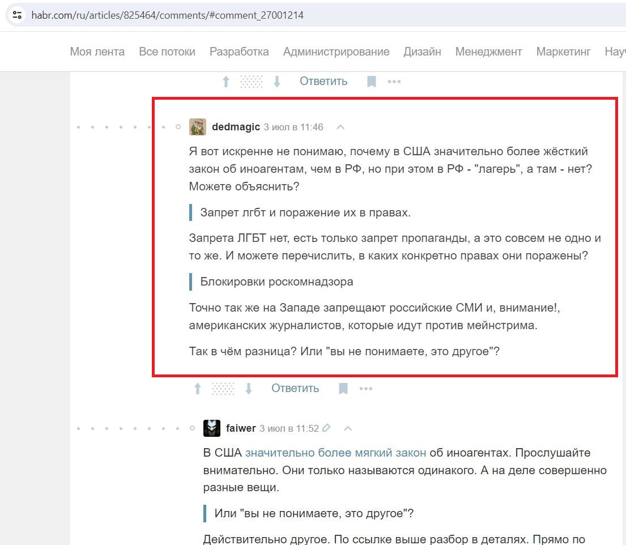The image size is (626, 545).
Task: Go to Моя лента tab
Action: 97,52
